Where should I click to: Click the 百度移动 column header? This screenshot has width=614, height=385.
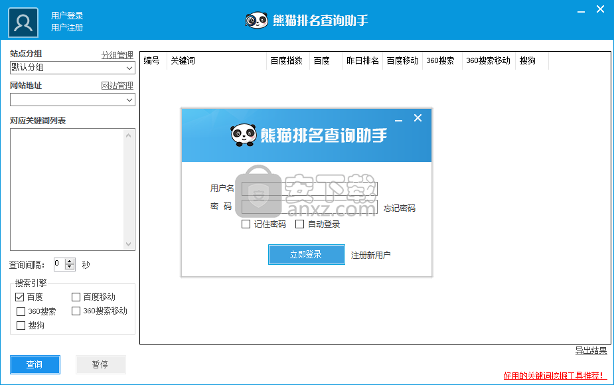(402, 60)
